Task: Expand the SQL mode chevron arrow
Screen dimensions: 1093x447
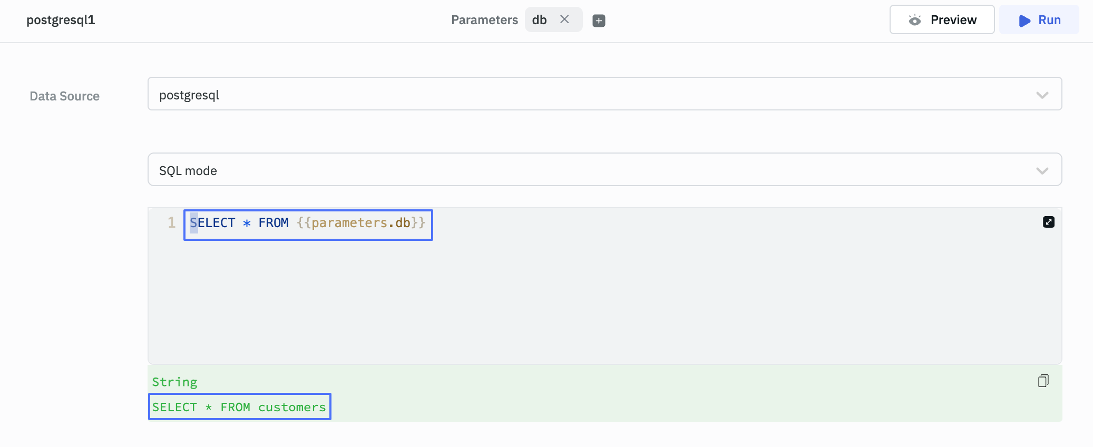Action: click(x=1041, y=171)
